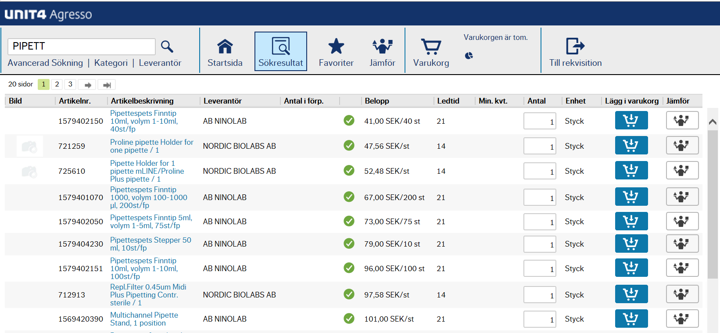
Task: Add article 1579402050 to cart
Action: click(x=631, y=221)
